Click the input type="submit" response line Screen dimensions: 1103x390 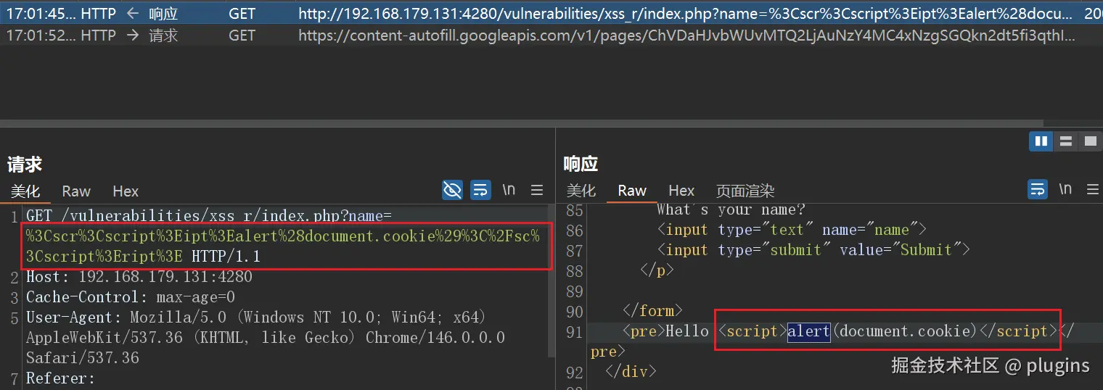click(x=814, y=250)
